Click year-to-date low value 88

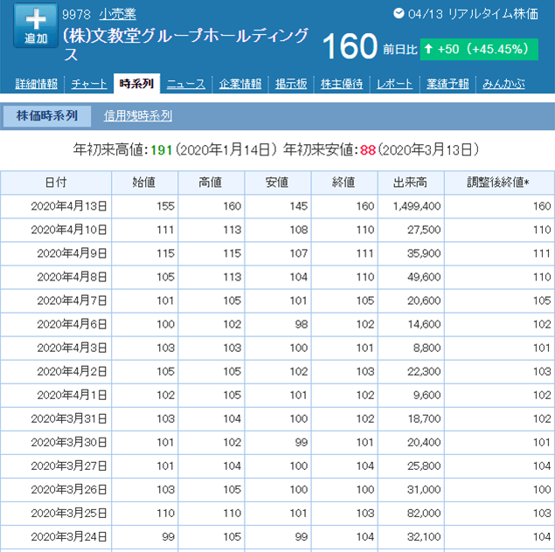tap(368, 150)
